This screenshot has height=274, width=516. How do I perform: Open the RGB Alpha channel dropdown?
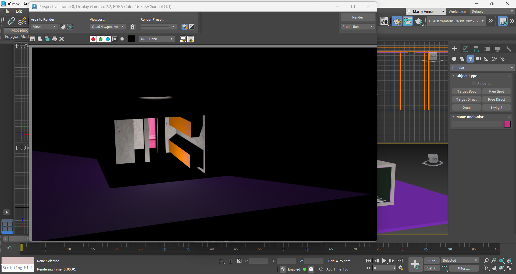(x=157, y=39)
